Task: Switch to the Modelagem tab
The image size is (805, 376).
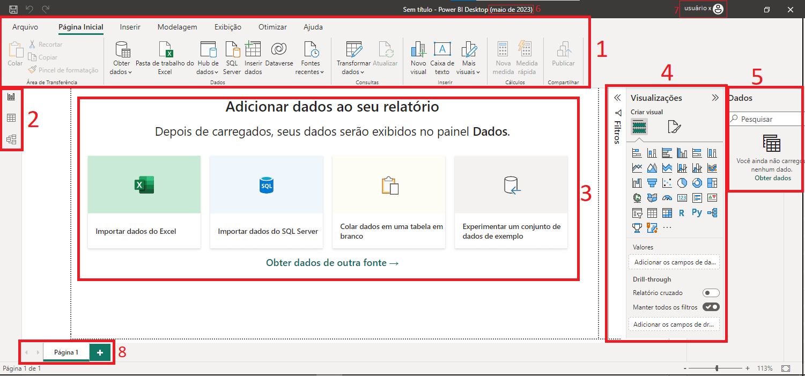Action: [178, 27]
